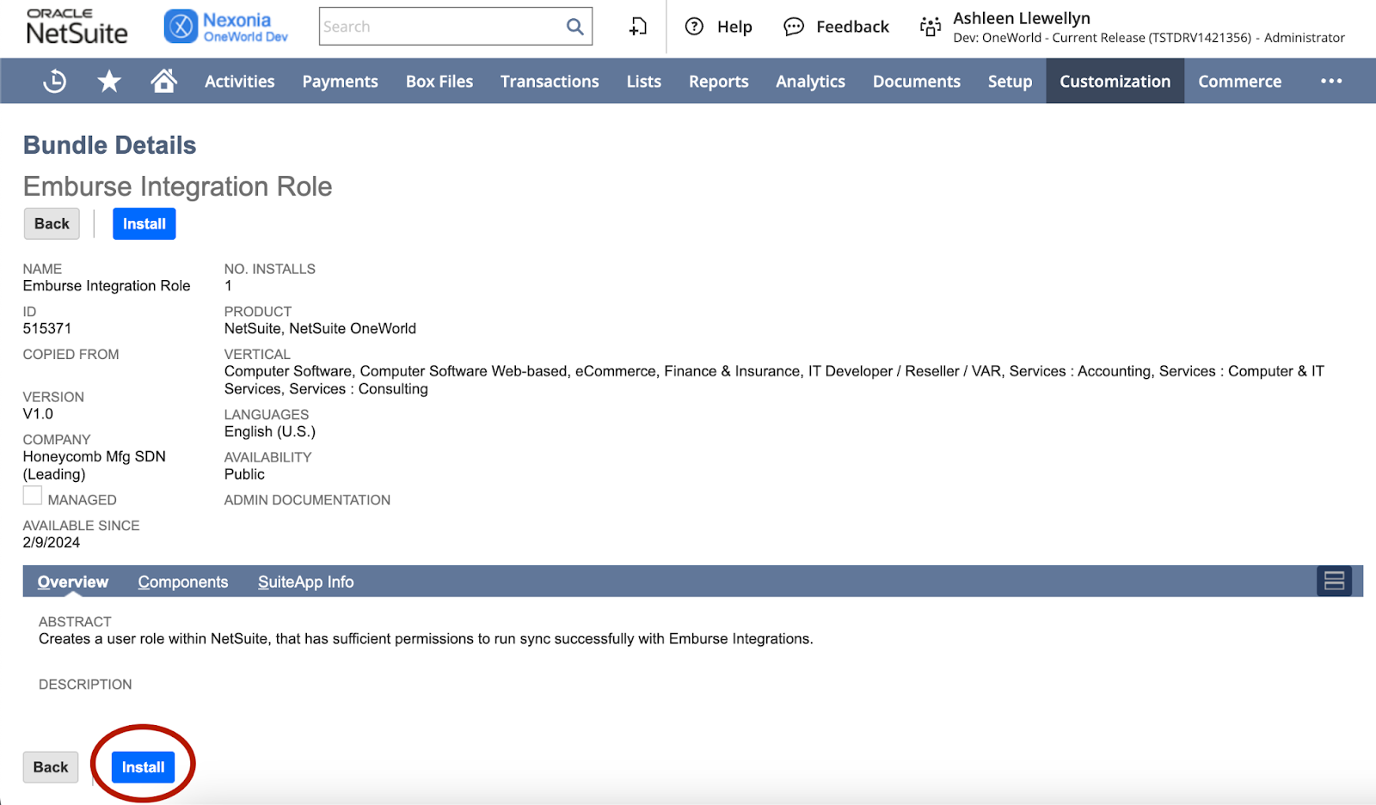Open the more menus ellipsis

coord(1331,81)
